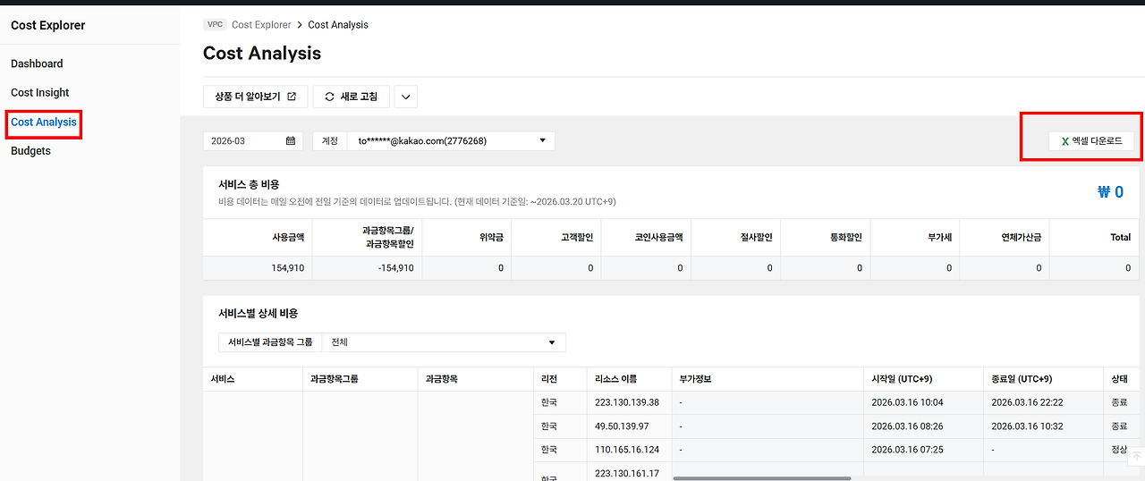Viewport: 1145px width, 481px height.
Task: Click the scroll-to-top arrow icon
Action: click(x=1135, y=456)
